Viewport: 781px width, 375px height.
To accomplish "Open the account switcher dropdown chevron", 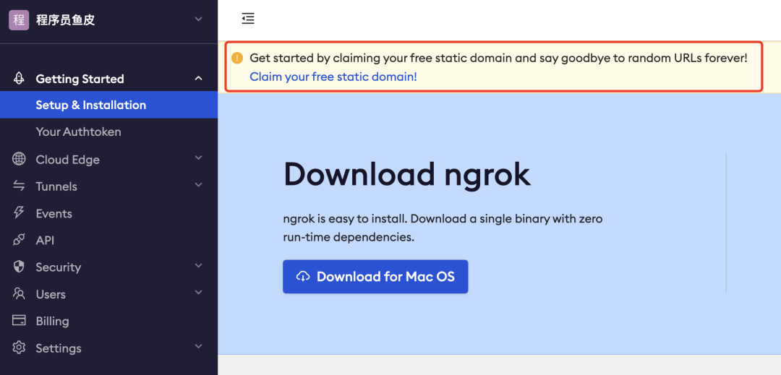I will 198,20.
